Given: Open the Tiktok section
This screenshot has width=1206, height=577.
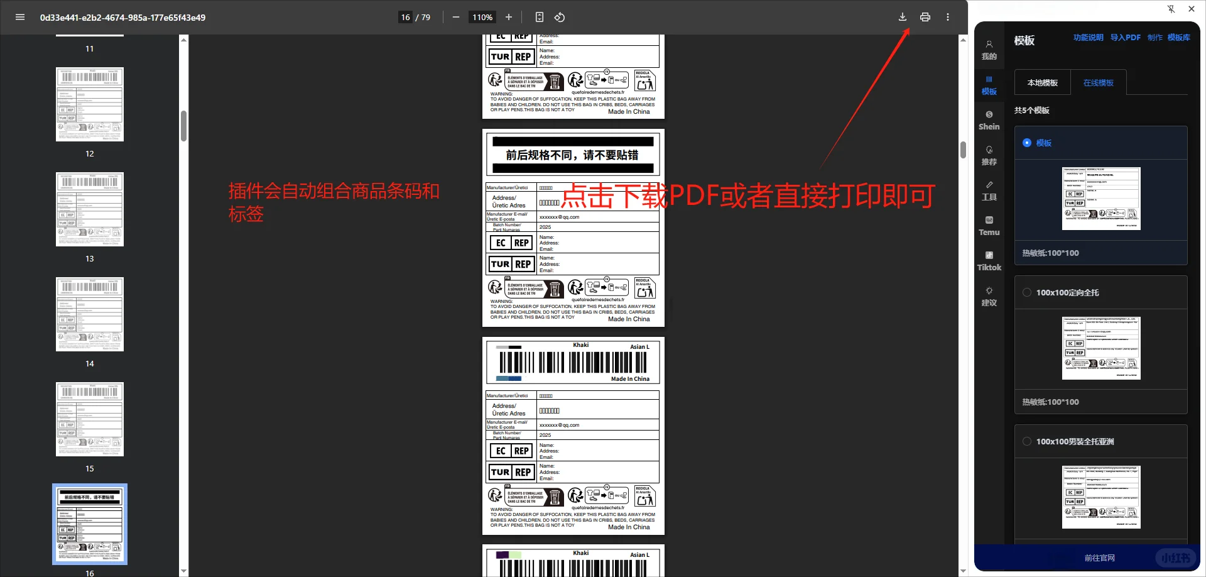Looking at the screenshot, I should [x=989, y=261].
